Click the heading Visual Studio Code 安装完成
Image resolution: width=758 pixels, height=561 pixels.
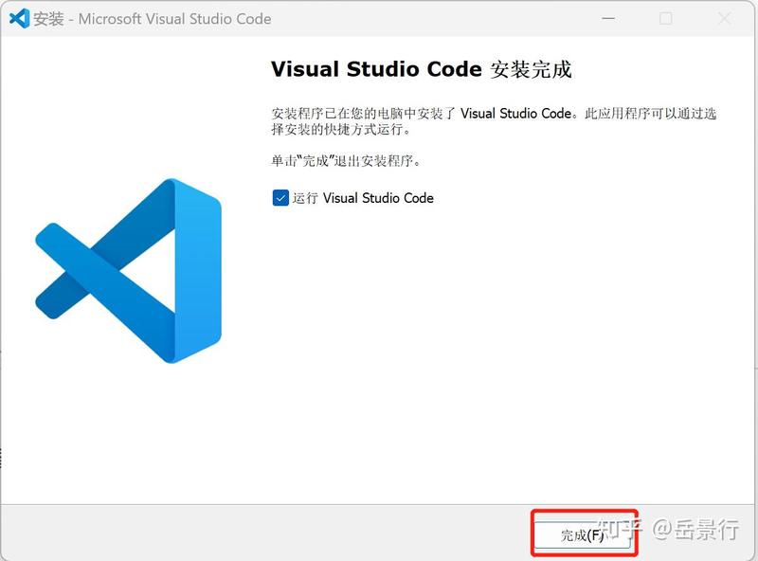point(422,69)
